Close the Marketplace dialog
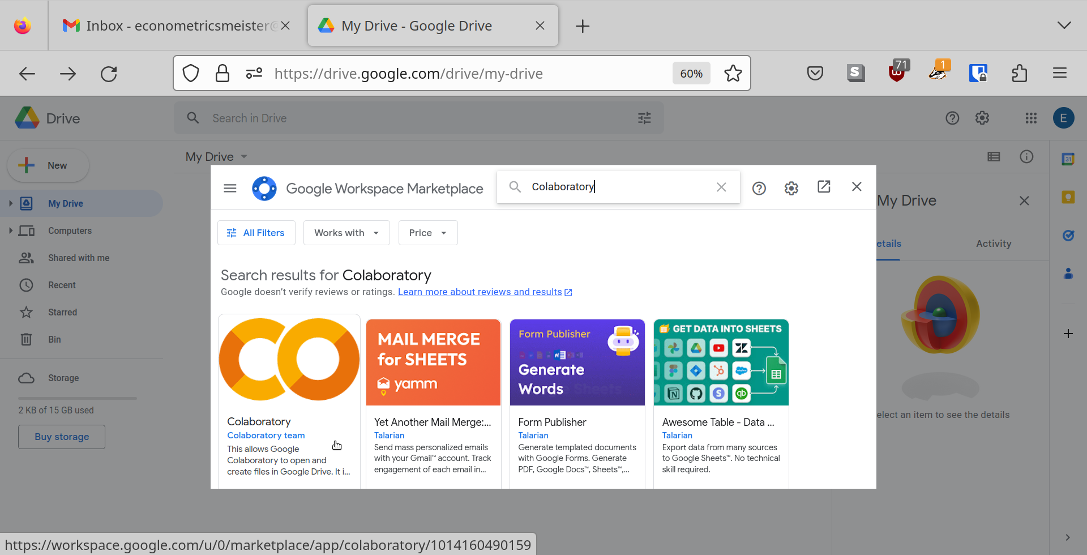 pyautogui.click(x=857, y=187)
